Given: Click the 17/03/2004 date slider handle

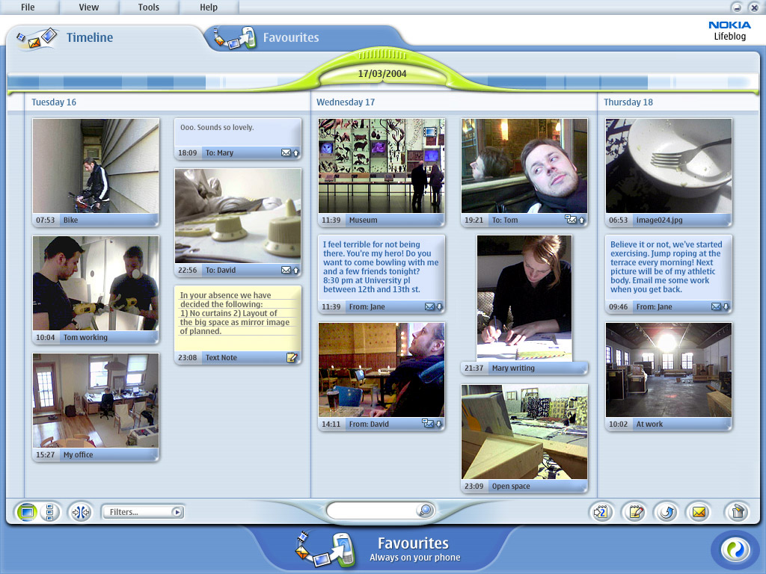Looking at the screenshot, I should pyautogui.click(x=382, y=73).
